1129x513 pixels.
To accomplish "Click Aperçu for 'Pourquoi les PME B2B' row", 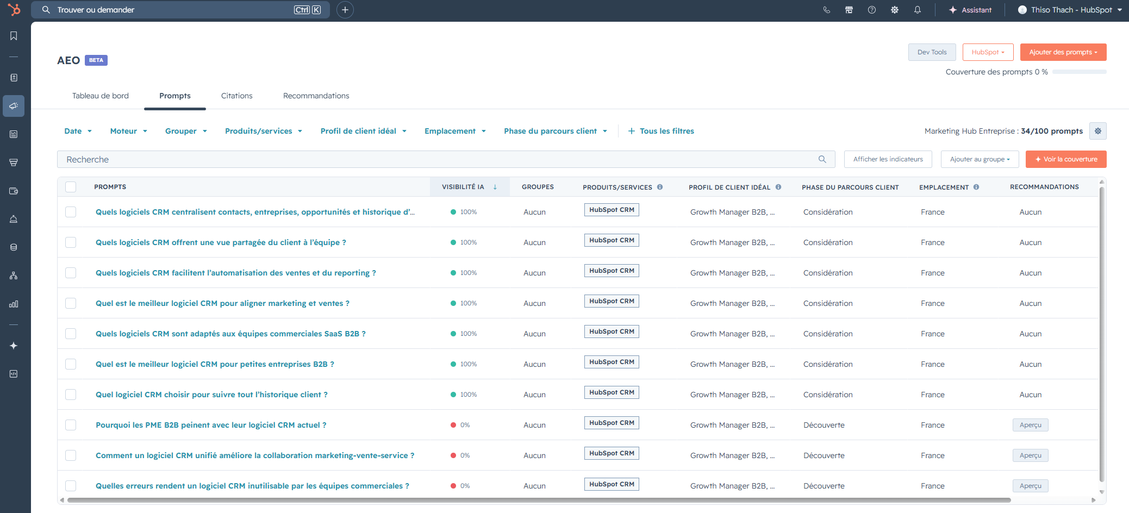I will [1031, 425].
